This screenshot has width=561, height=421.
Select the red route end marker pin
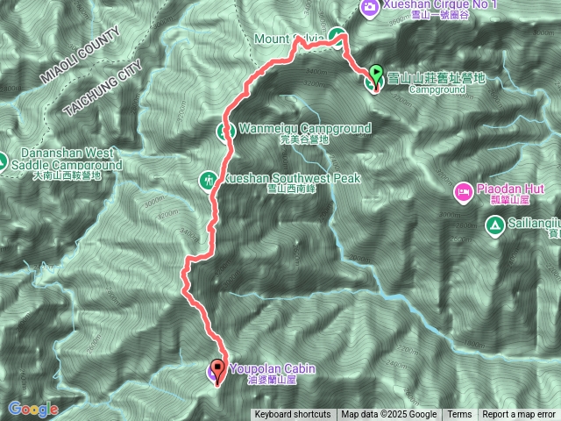click(217, 373)
